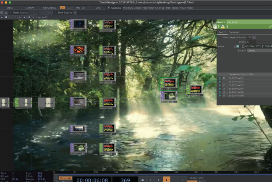Select the single pane layout icon
The height and width of the screenshot is (182, 272).
point(31,13)
